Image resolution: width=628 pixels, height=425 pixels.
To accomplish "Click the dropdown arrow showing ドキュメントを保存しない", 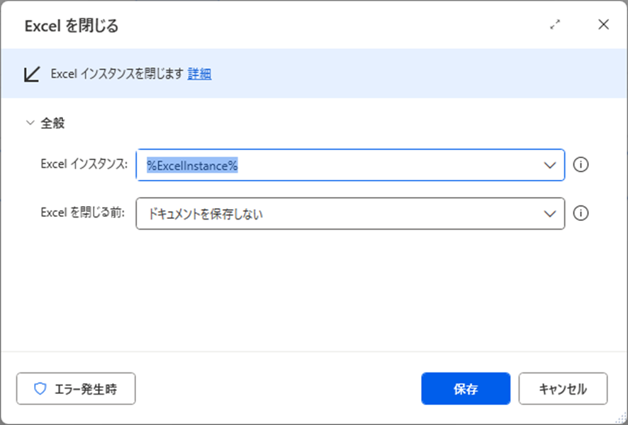I will pos(550,213).
